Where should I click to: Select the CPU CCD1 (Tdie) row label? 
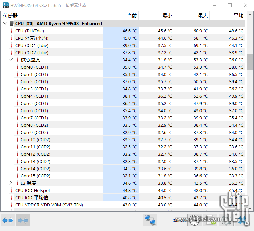tap(32, 45)
